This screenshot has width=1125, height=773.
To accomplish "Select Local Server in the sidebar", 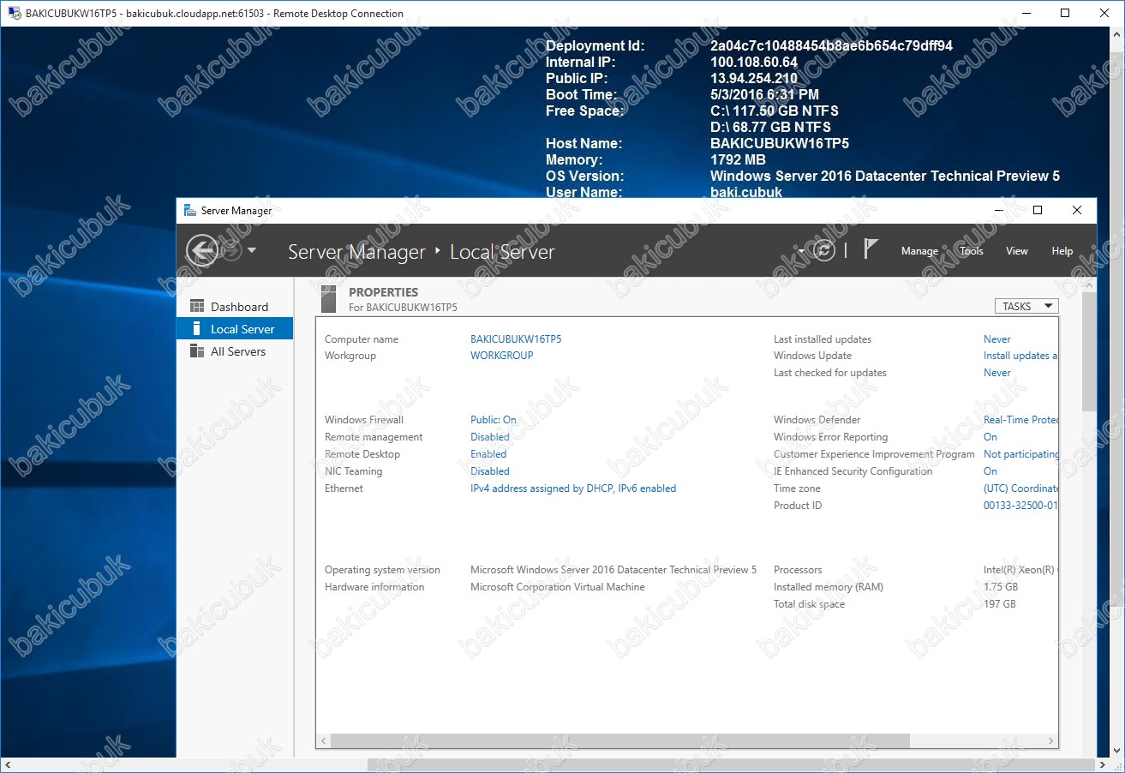I will [x=235, y=329].
